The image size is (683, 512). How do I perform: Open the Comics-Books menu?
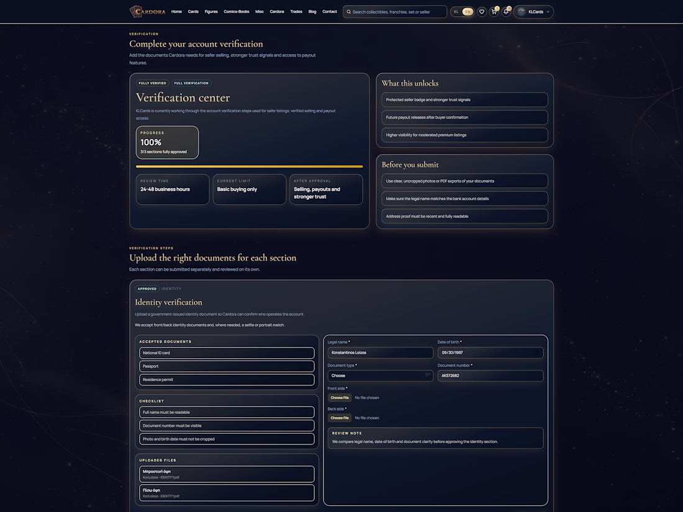pyautogui.click(x=237, y=12)
